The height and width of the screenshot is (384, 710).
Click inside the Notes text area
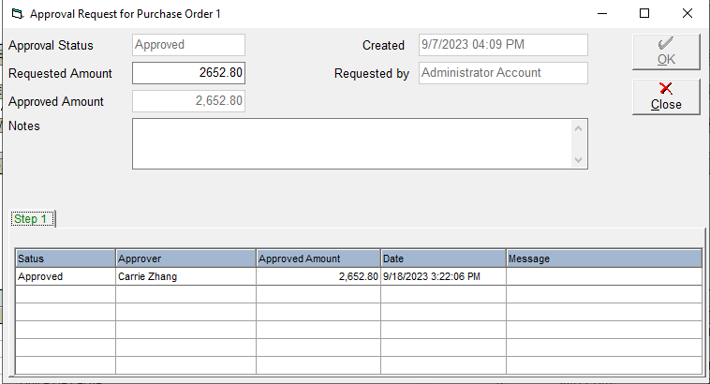click(351, 143)
